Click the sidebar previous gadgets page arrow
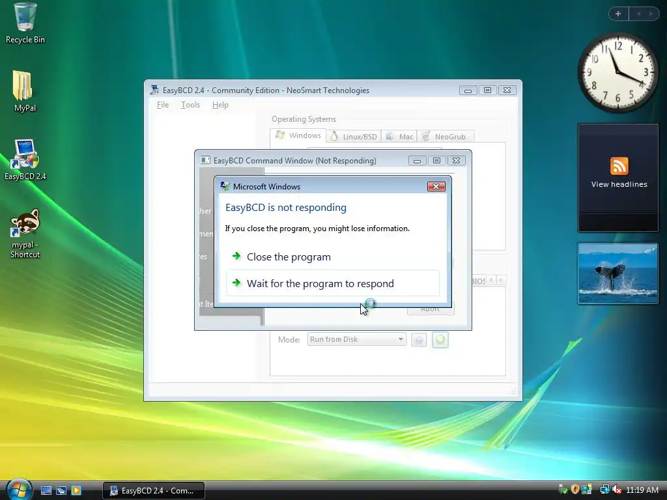Viewport: 667px width, 500px height. click(x=638, y=14)
